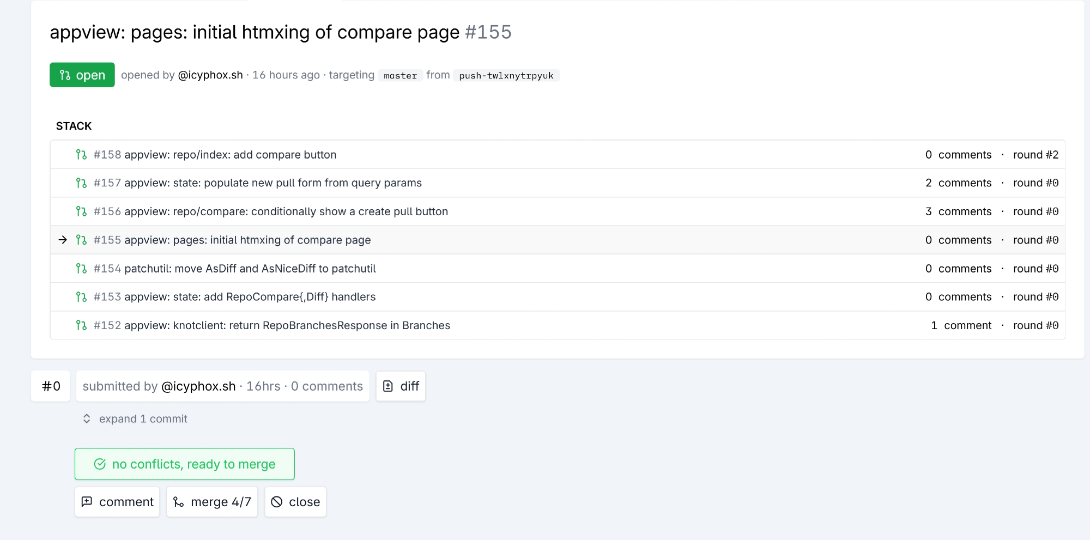Click the green open status badge

(82, 75)
